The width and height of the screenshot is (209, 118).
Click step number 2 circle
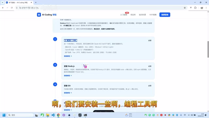click(55, 65)
